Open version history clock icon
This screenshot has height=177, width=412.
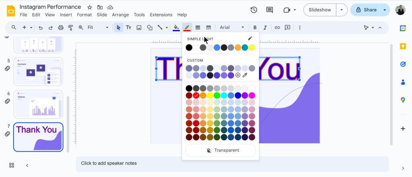tap(254, 10)
